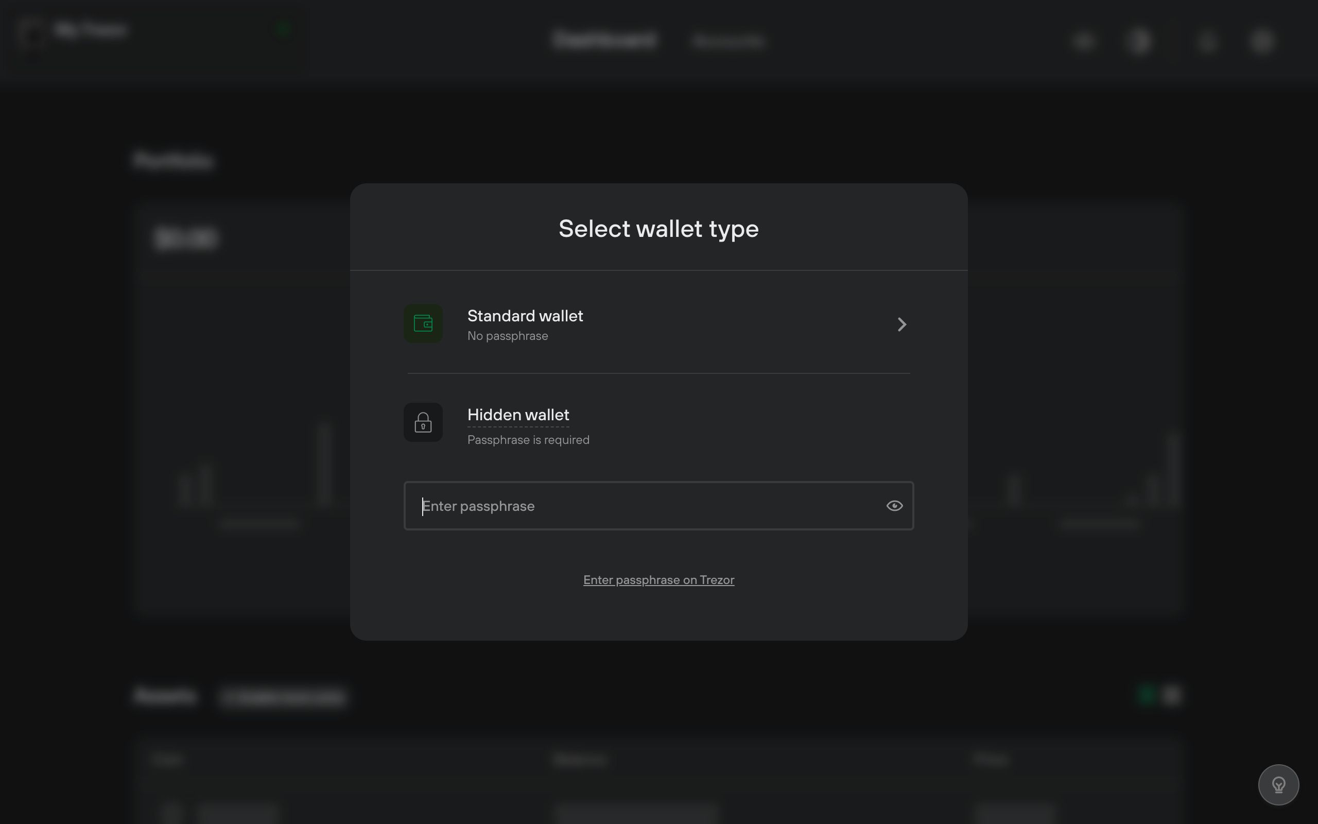This screenshot has height=824, width=1318.
Task: Switch to the Dashboard tab
Action: [604, 40]
